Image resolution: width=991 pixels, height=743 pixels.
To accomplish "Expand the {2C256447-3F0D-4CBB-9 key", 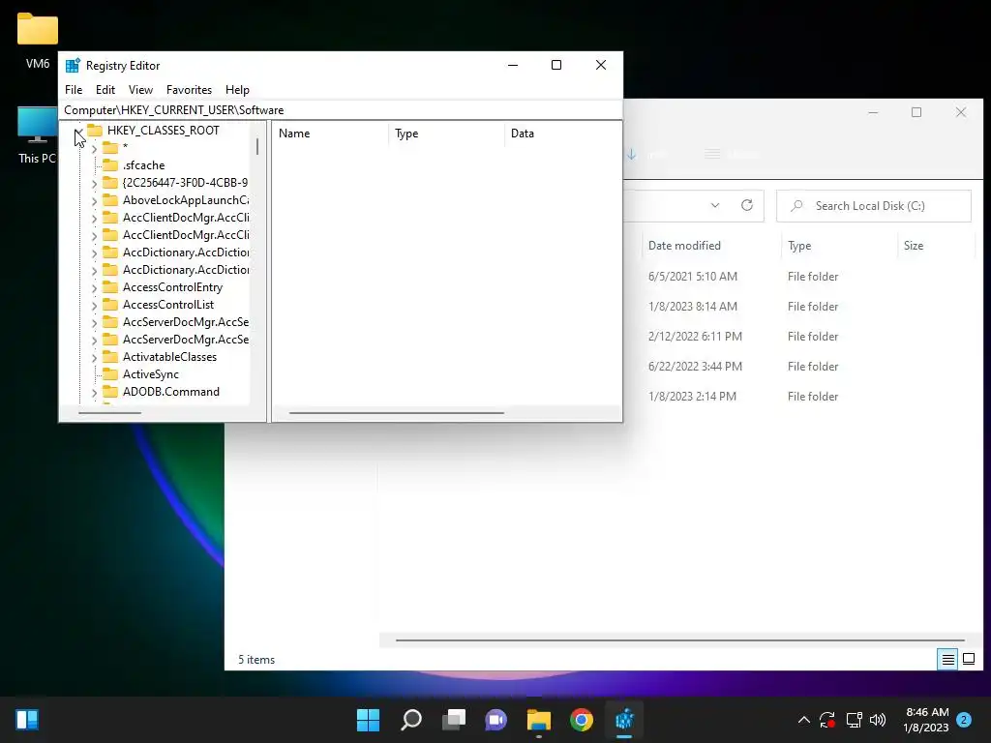I will pyautogui.click(x=94, y=183).
